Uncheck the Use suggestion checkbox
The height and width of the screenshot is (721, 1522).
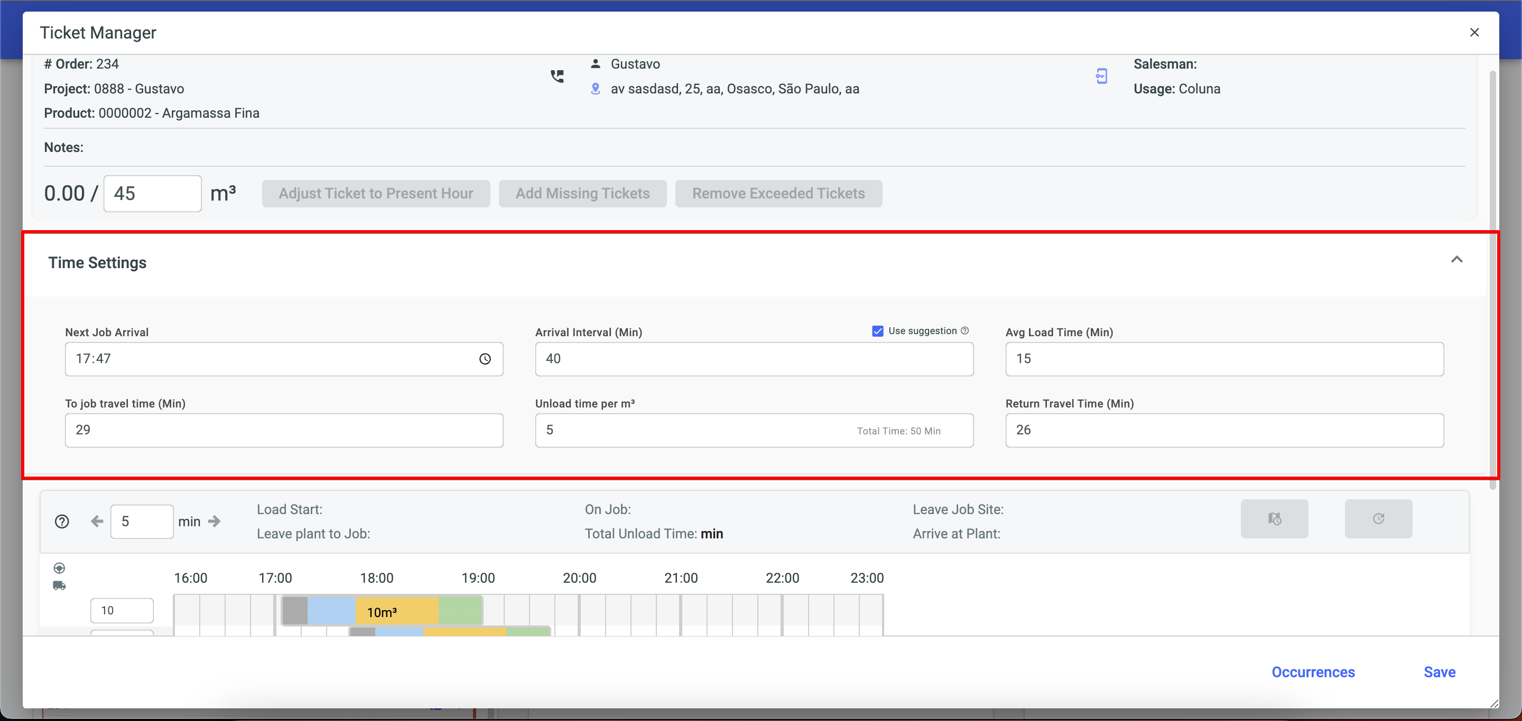click(x=877, y=331)
